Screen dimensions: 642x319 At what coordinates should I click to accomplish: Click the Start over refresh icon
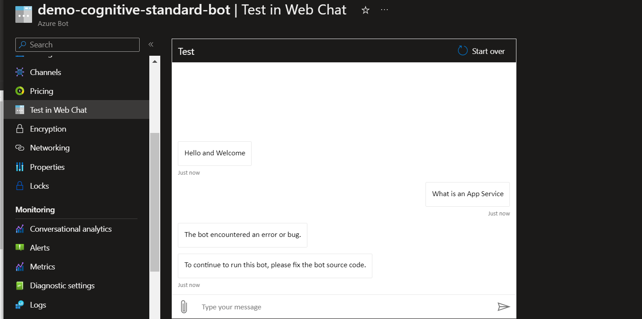(x=463, y=51)
